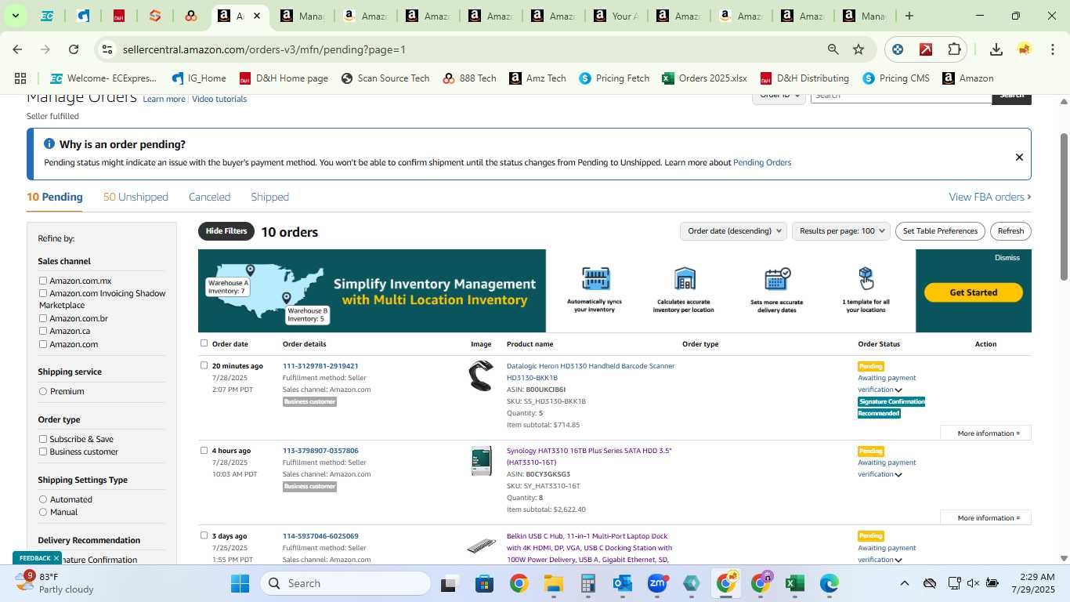Open order 113-3798907-0357806
Viewport: 1070px width, 602px height.
pos(320,451)
